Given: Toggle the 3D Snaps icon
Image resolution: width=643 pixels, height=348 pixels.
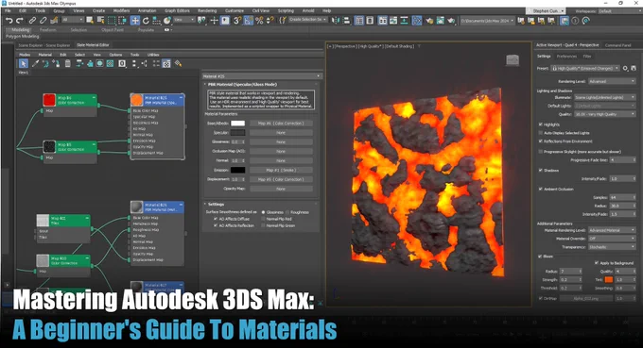Looking at the screenshot, I should (x=237, y=20).
